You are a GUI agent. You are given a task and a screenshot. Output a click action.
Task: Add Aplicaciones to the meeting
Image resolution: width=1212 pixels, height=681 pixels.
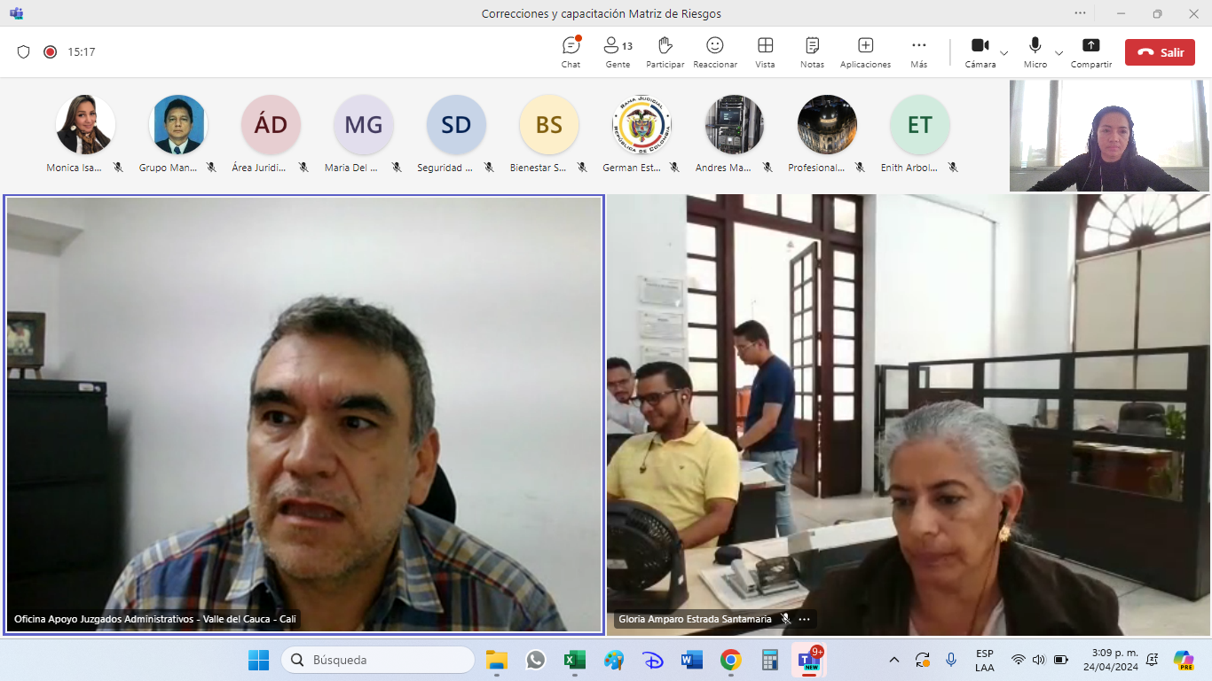click(x=866, y=51)
